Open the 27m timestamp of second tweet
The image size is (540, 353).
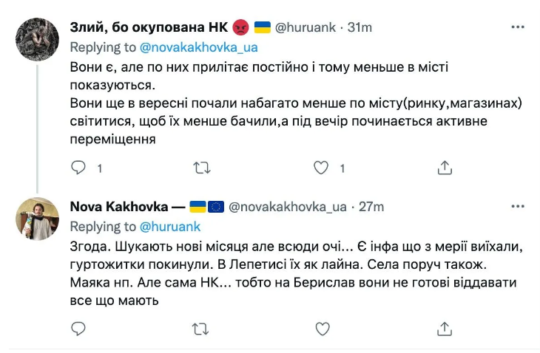[371, 207]
